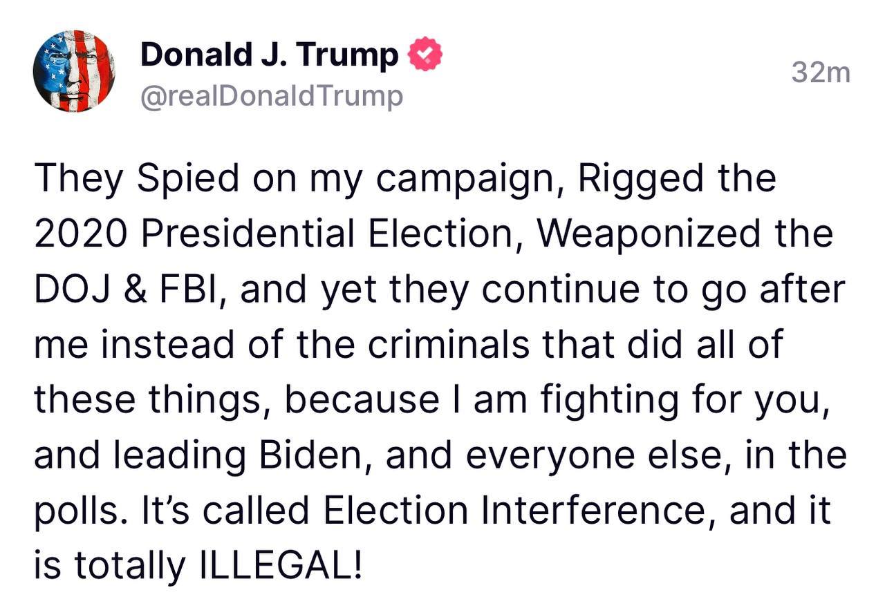The height and width of the screenshot is (608, 885).
Task: Click the flag-painted profile avatar
Action: 74,71
